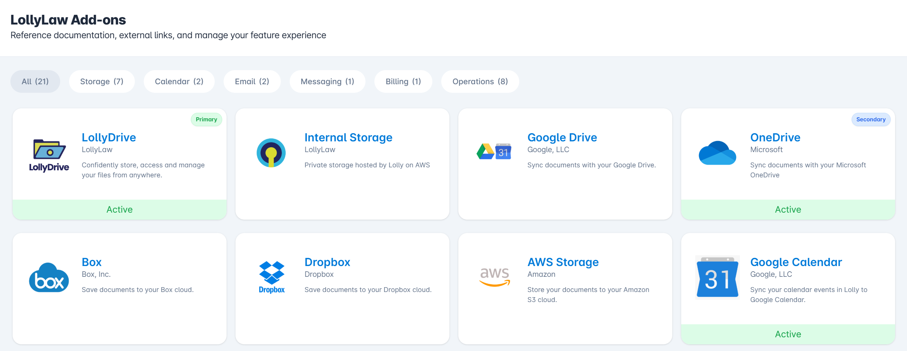Click the AWS logo icon
This screenshot has width=907, height=351.
[494, 277]
